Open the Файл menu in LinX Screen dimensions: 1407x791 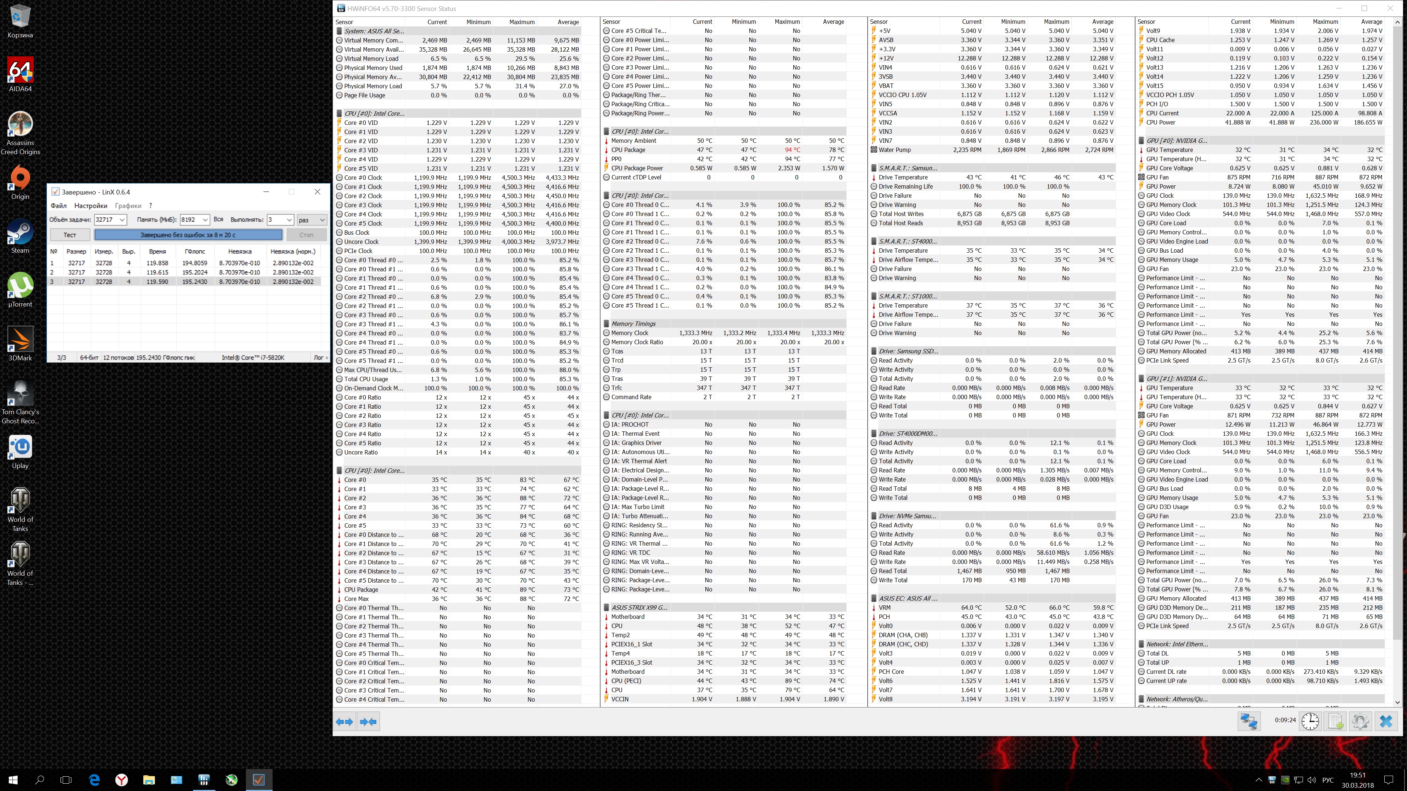(59, 206)
